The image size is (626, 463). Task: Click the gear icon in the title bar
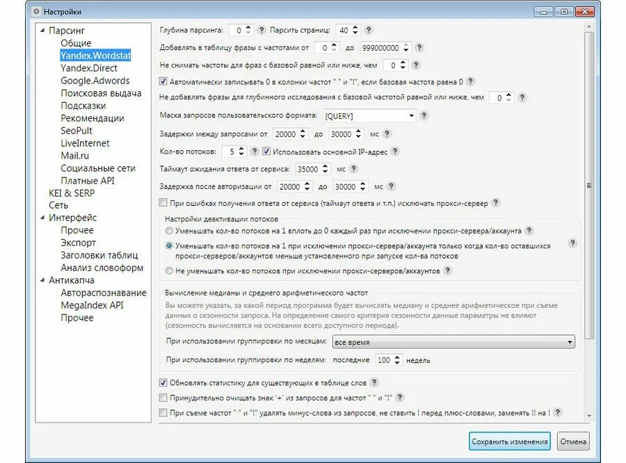tap(36, 12)
